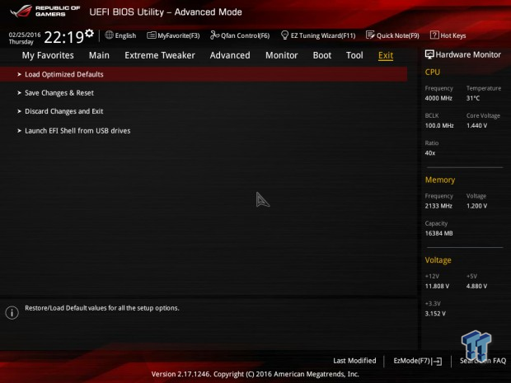
Task: Click +5V reading 4.880 V
Action: (476, 286)
